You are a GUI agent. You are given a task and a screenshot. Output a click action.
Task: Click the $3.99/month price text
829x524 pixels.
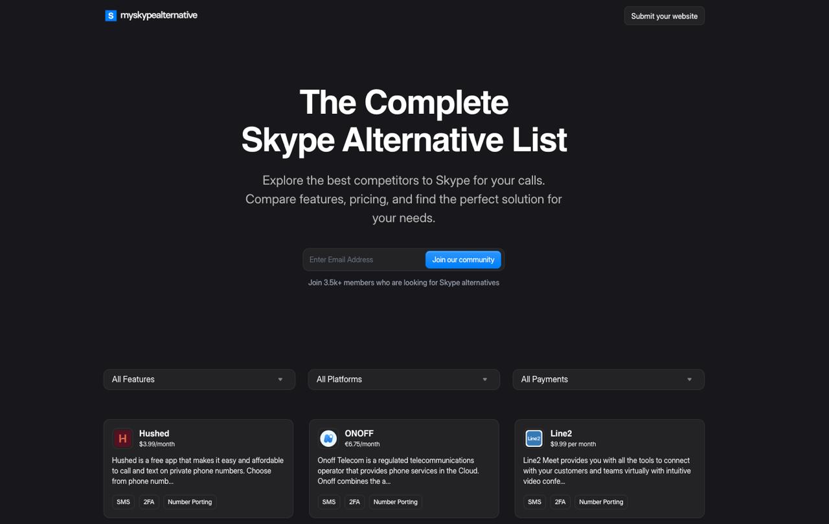(157, 444)
